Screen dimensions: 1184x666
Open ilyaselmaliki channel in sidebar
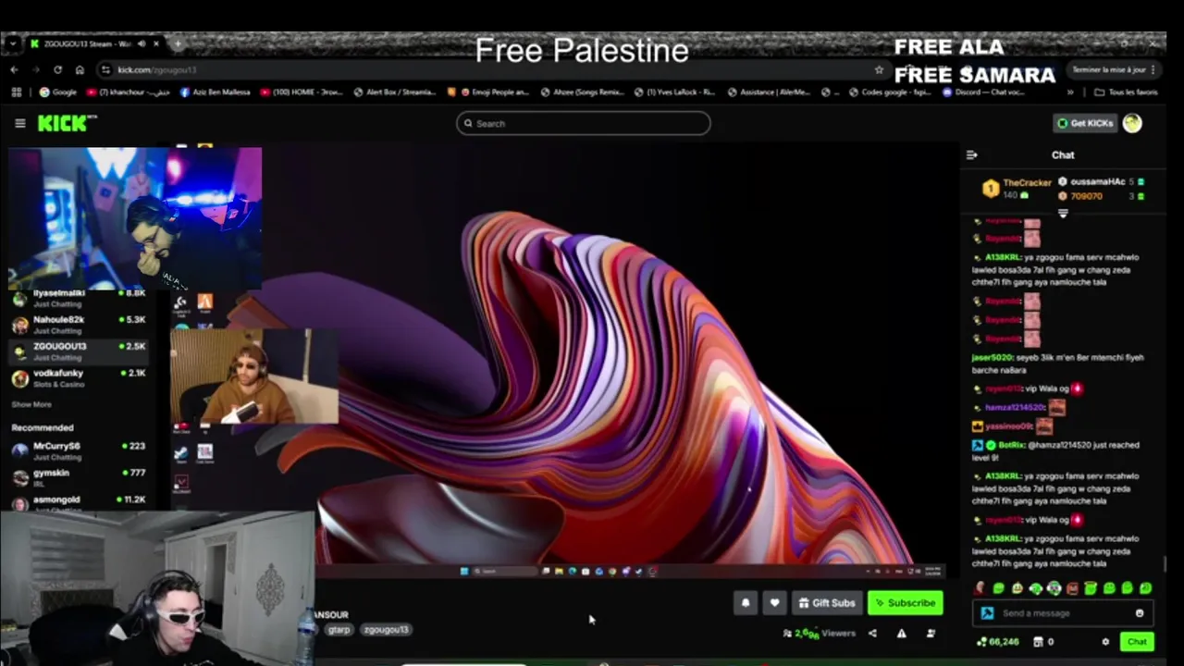79,297
